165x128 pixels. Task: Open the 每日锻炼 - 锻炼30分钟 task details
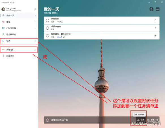coord(102,36)
